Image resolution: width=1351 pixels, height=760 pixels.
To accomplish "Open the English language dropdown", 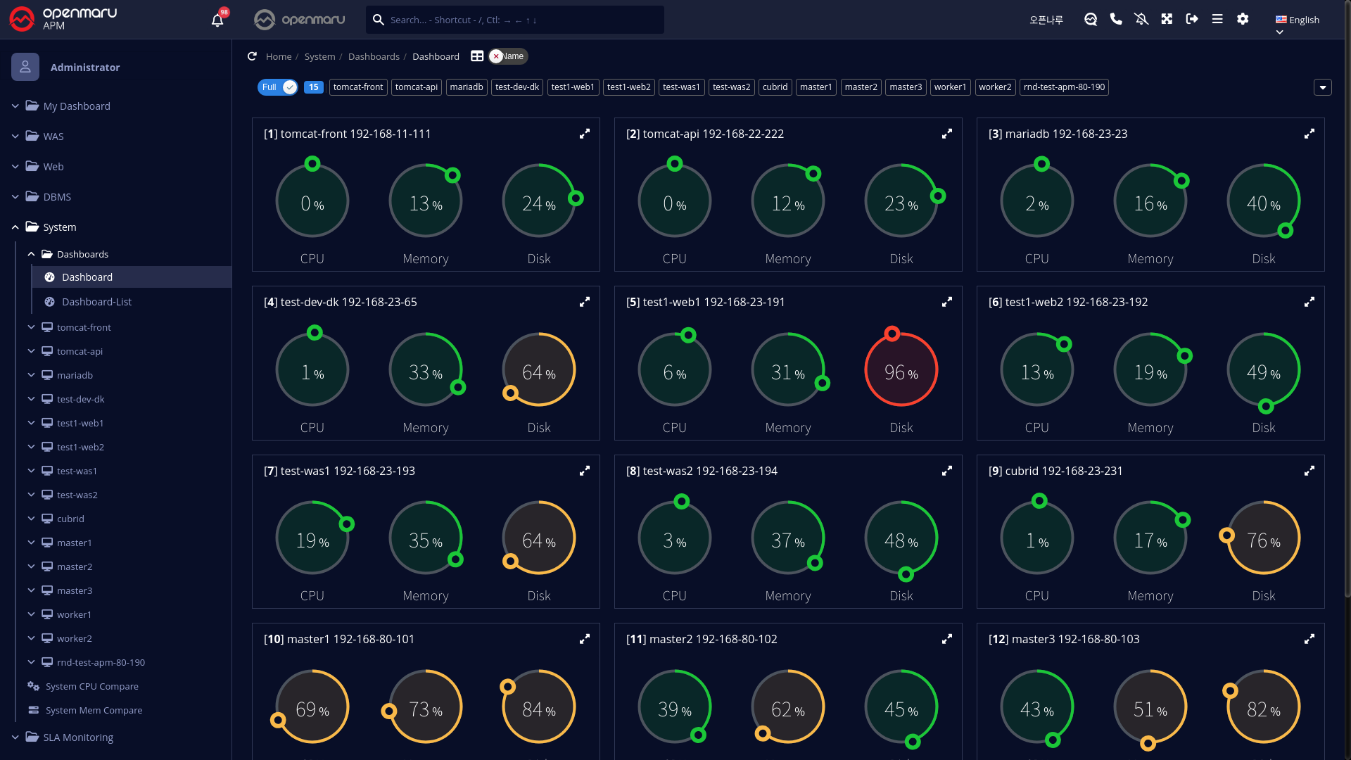I will [x=1298, y=20].
